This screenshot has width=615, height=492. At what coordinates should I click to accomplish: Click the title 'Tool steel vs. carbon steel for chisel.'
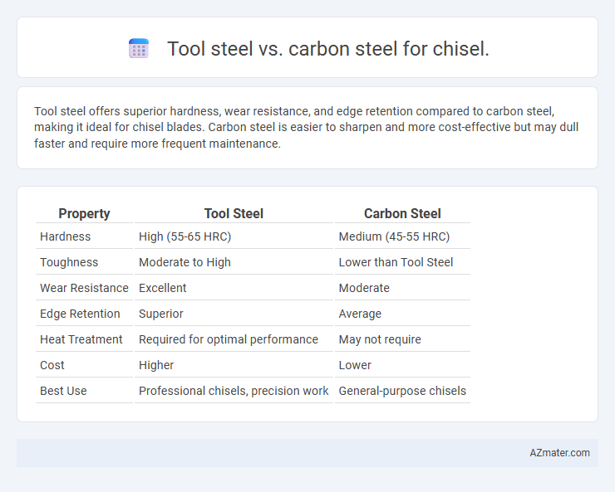[328, 49]
